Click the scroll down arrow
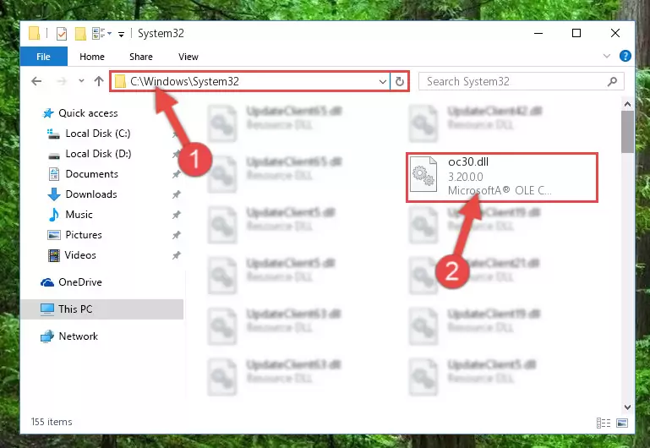The image size is (650, 448). [x=628, y=407]
